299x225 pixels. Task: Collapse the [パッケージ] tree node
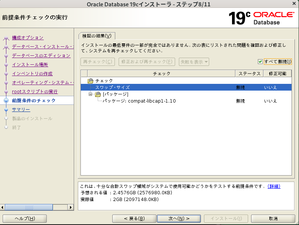click(x=91, y=94)
